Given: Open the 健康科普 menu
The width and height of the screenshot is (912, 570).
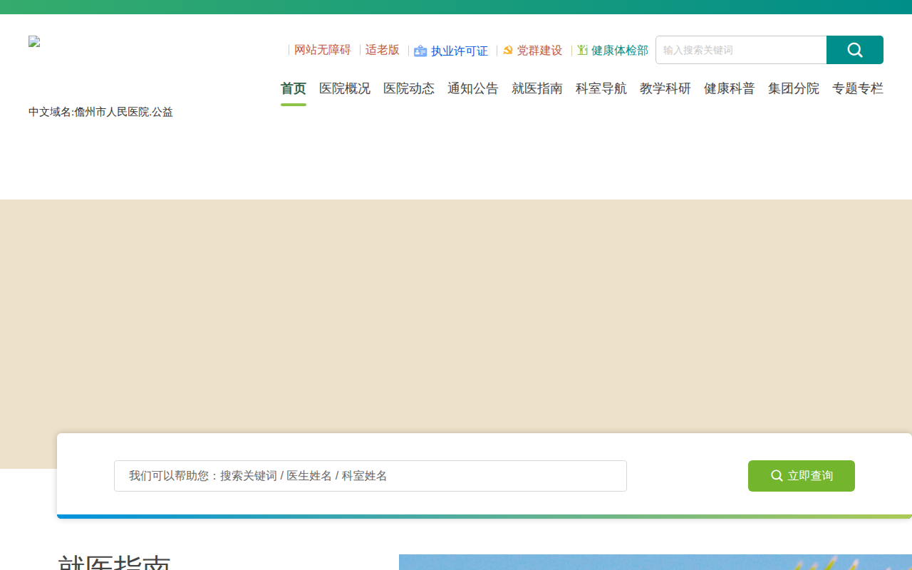Looking at the screenshot, I should 730,88.
